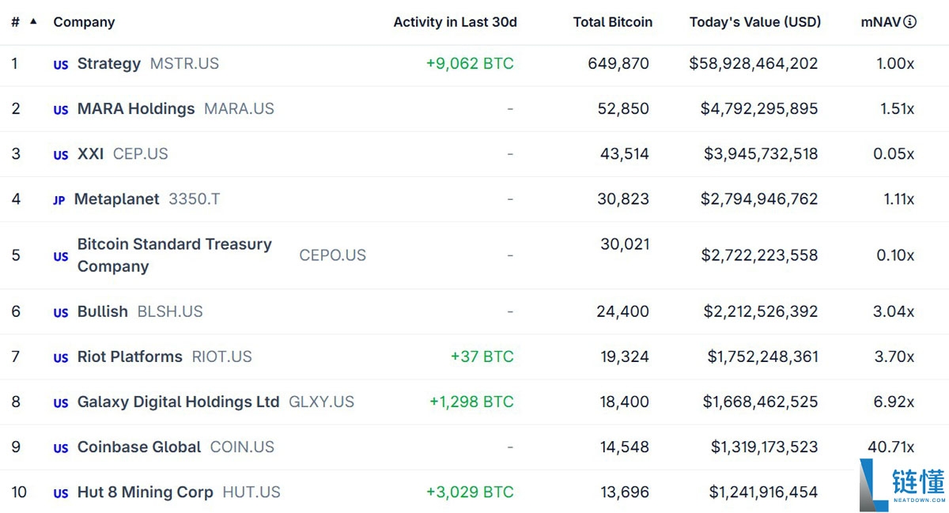Image resolution: width=949 pixels, height=513 pixels.
Task: Click the Activity in Last 30d header
Action: [456, 21]
